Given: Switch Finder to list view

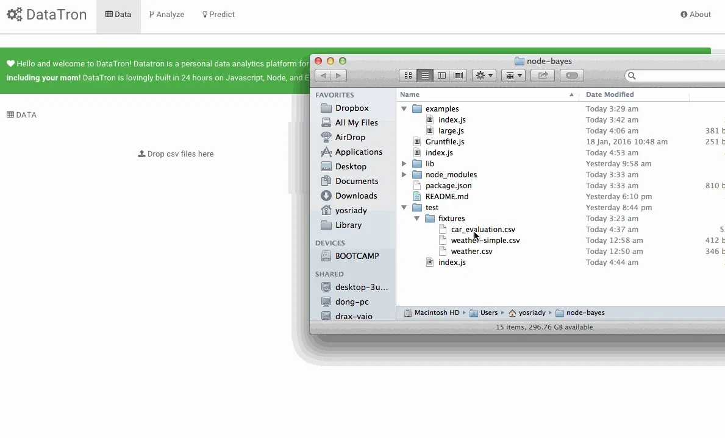Looking at the screenshot, I should point(425,76).
